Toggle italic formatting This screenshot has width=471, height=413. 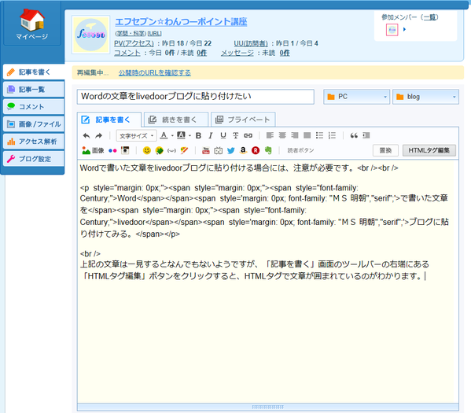point(211,135)
